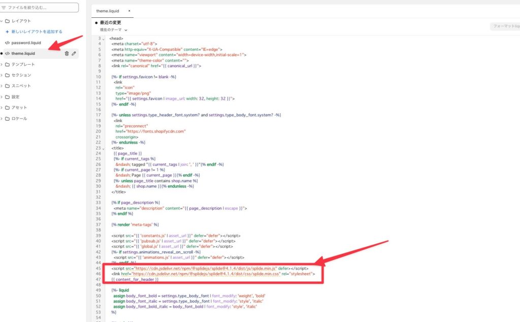Screen dimensions: 520x322
Task: Click the assign body_font_bold line
Action: click(x=189, y=296)
